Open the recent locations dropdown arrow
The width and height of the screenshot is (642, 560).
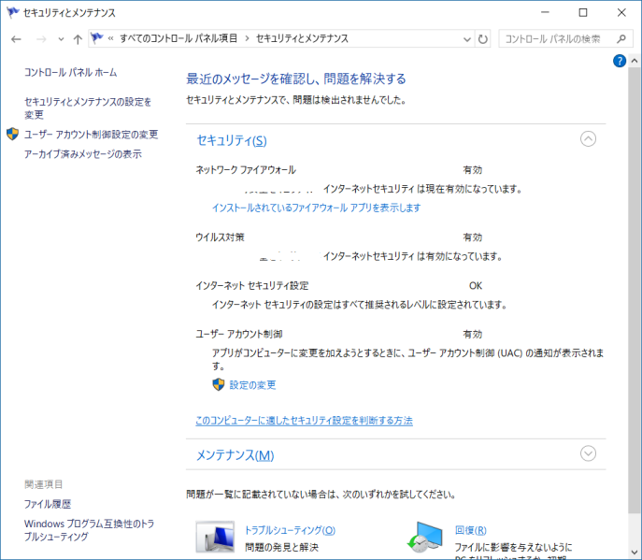(x=61, y=39)
